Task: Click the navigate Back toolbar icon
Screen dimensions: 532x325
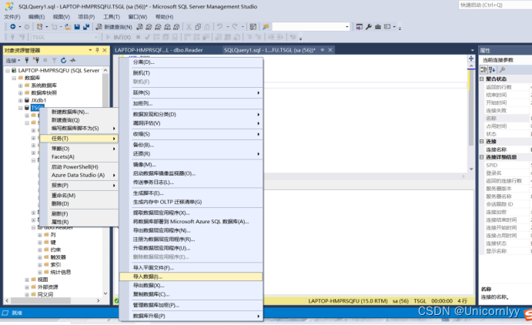Action: [13, 26]
